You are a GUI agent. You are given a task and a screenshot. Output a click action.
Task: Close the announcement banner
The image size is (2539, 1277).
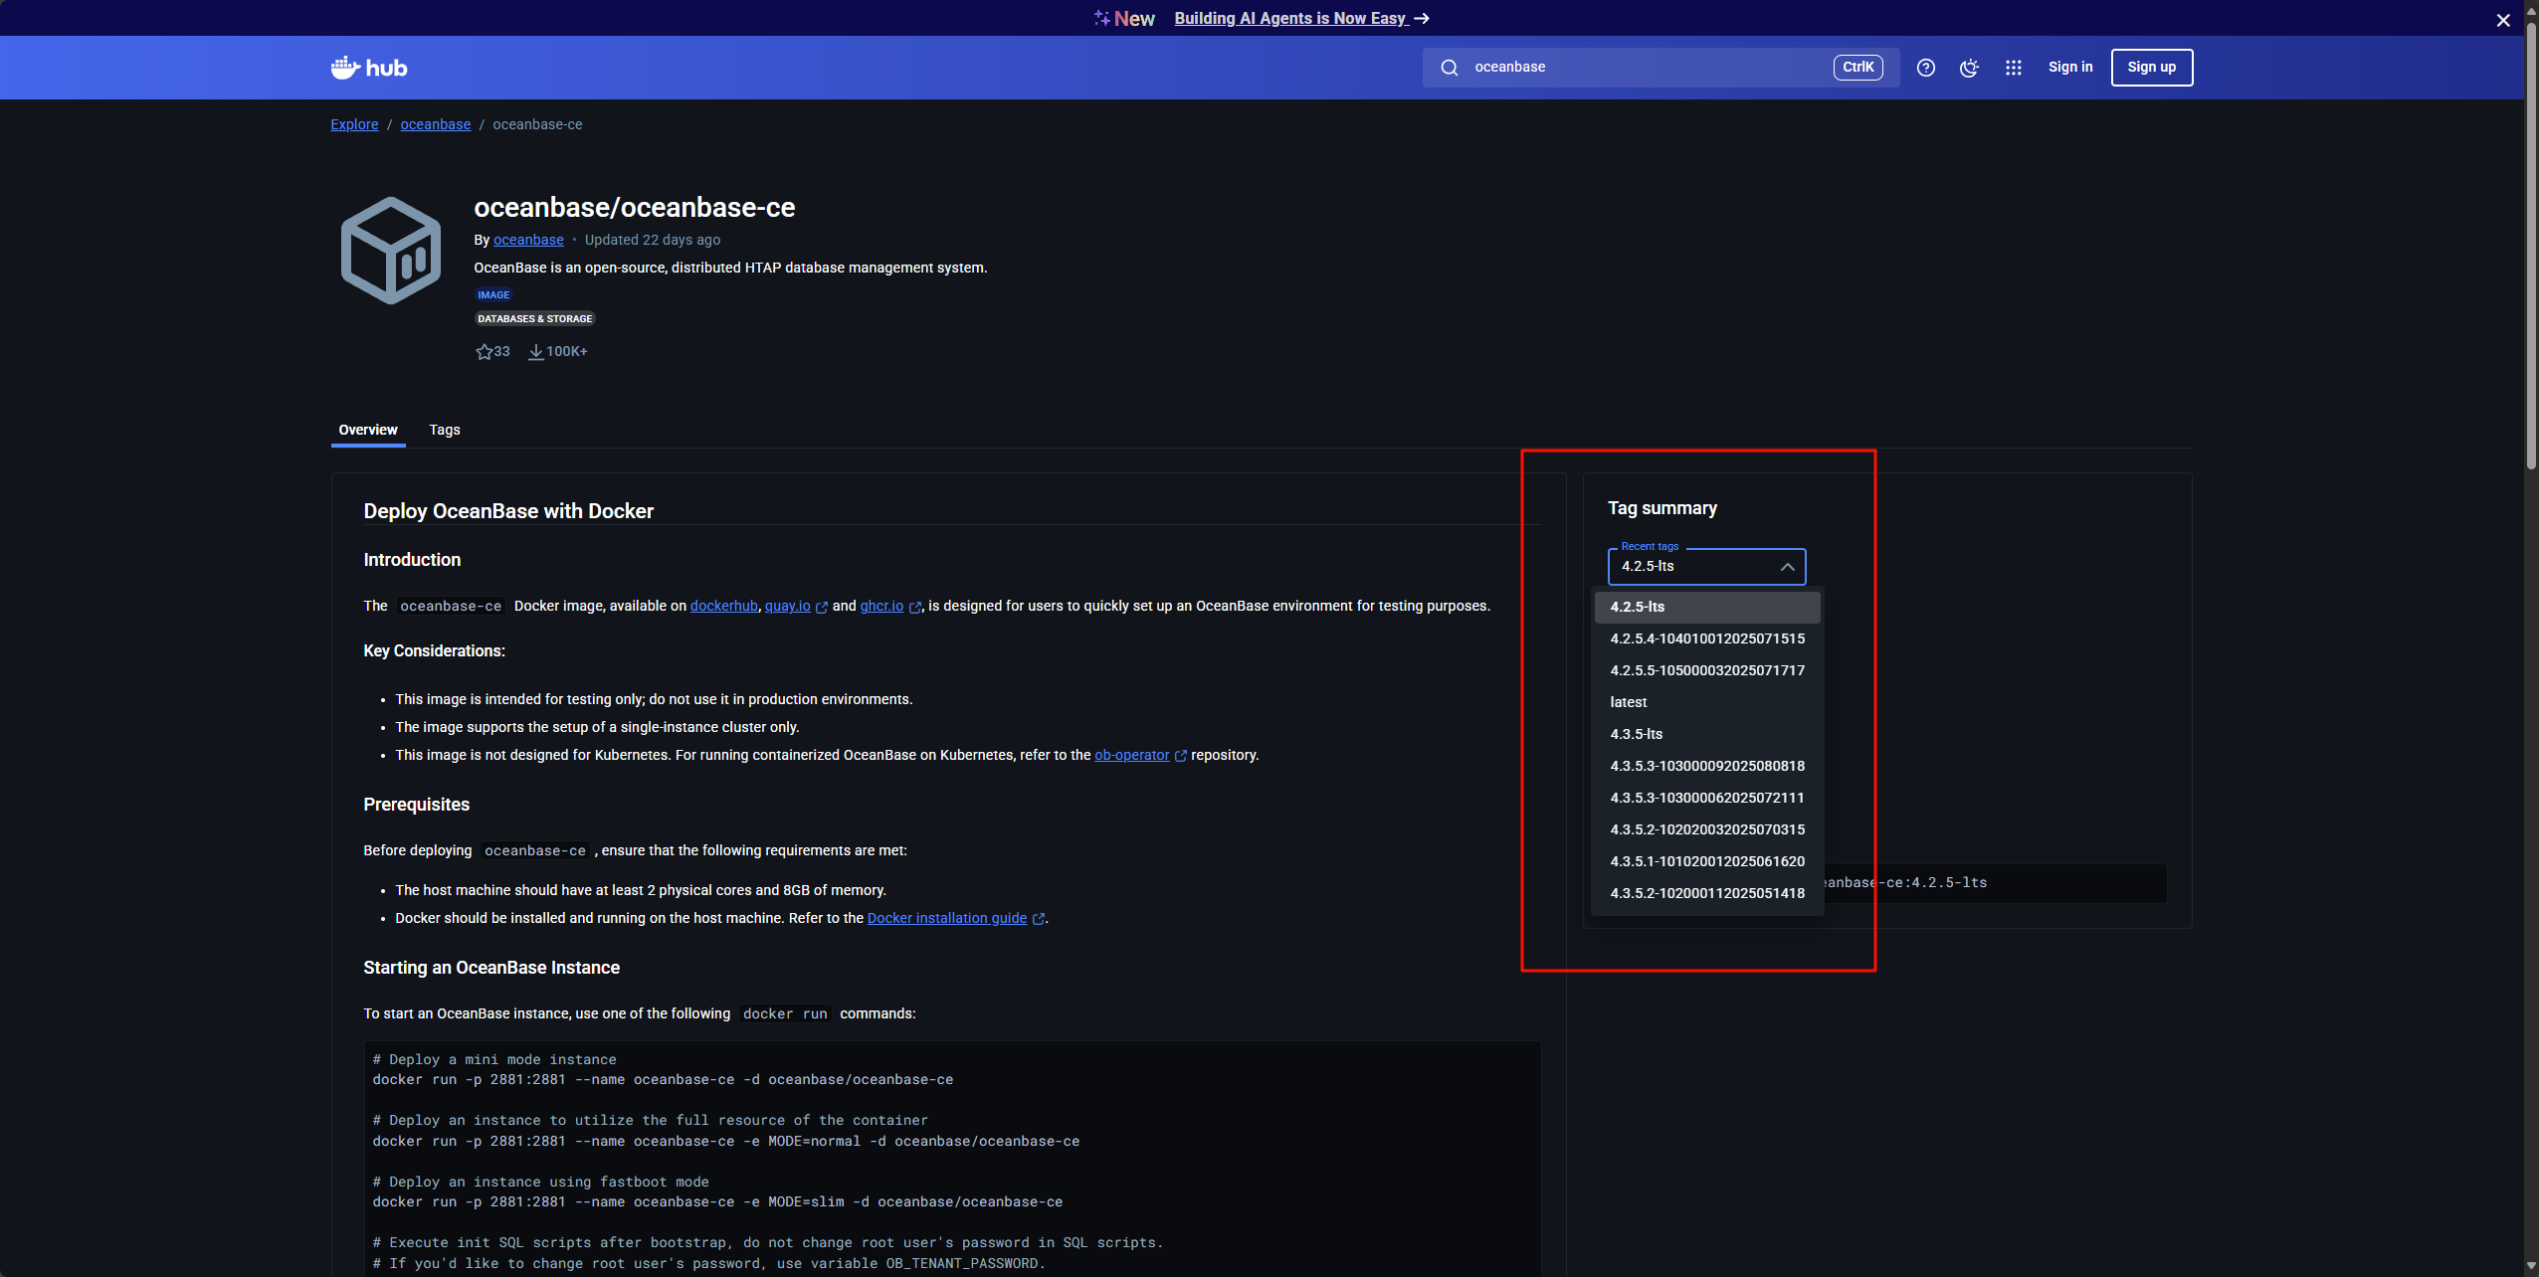(x=2503, y=19)
